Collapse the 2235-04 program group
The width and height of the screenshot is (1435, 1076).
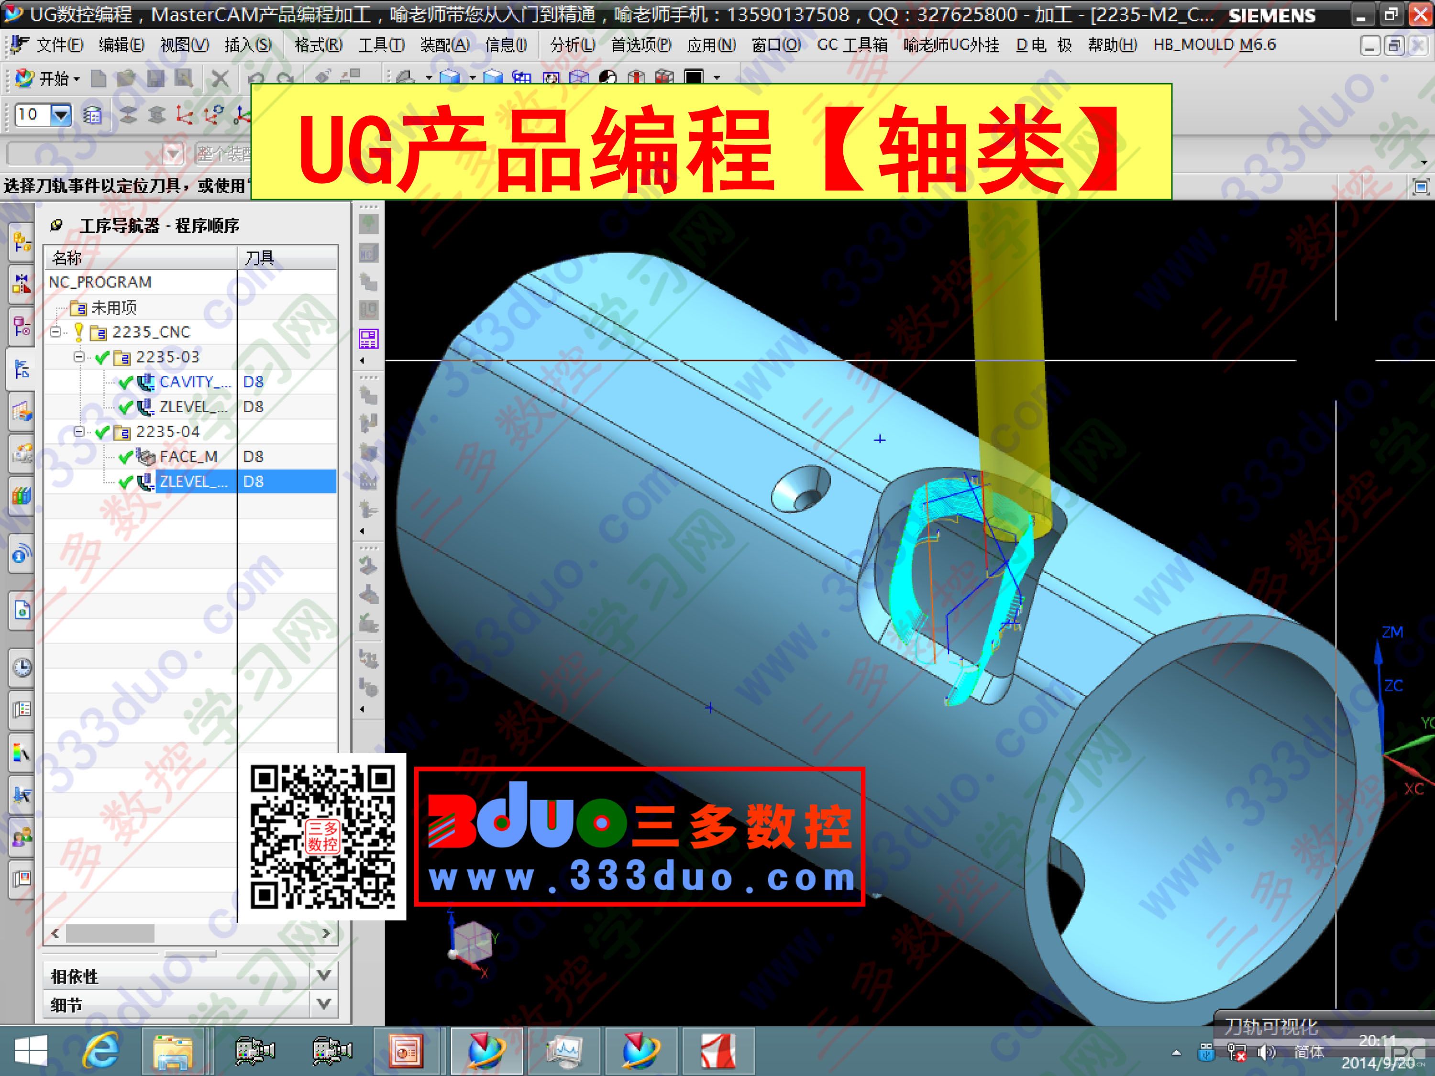click(79, 431)
